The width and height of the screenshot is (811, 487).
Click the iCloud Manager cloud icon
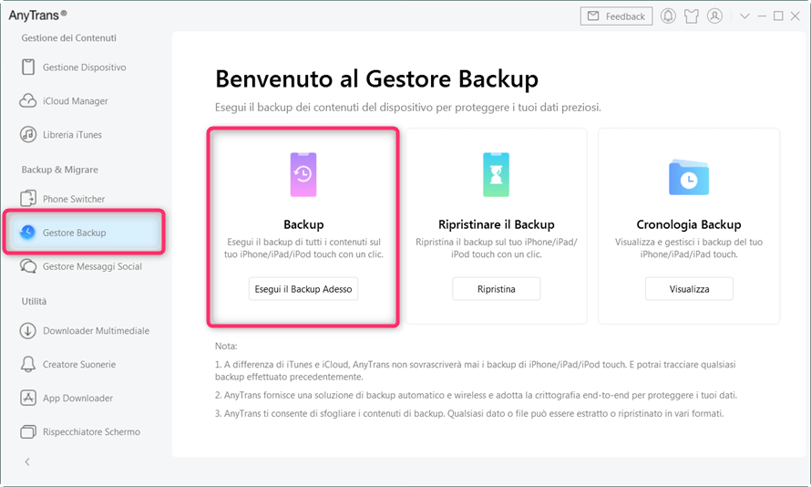pyautogui.click(x=28, y=101)
